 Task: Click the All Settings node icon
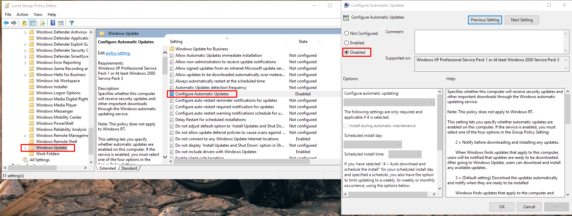click(25, 160)
